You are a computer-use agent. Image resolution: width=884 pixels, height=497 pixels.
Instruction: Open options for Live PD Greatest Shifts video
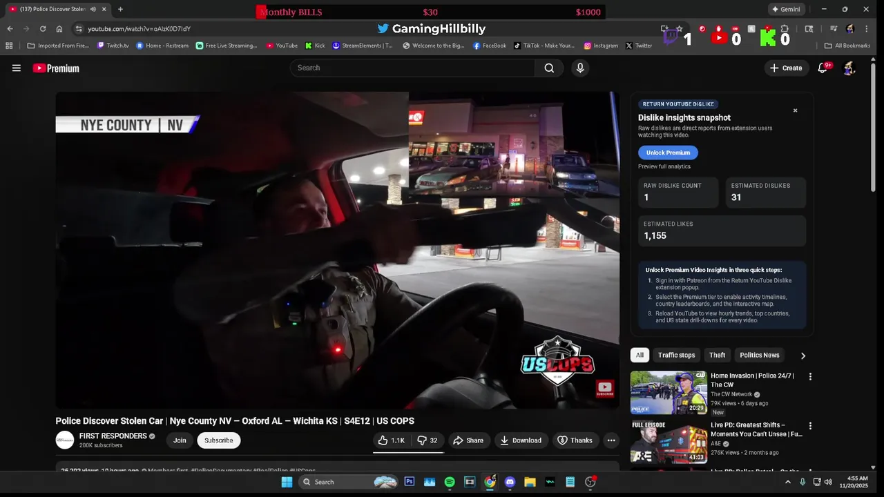point(810,426)
